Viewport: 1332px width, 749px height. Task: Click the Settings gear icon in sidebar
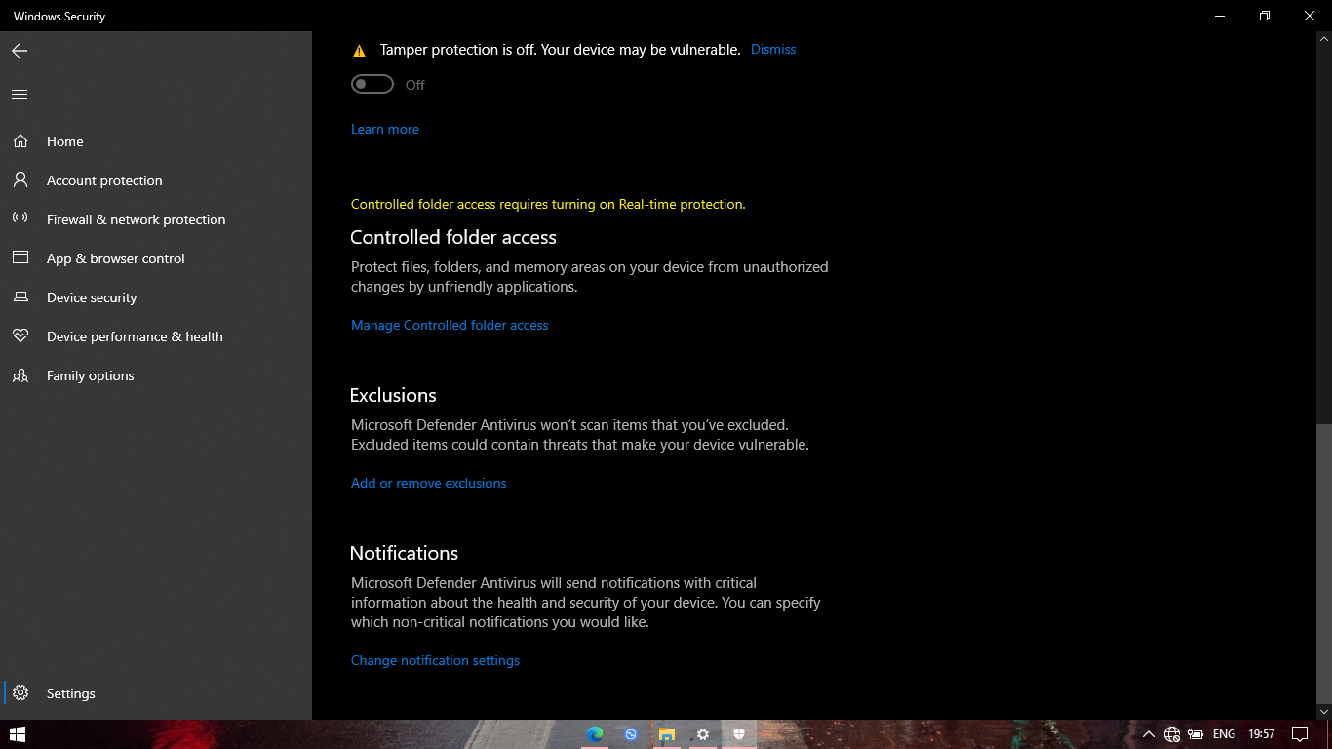click(x=20, y=693)
